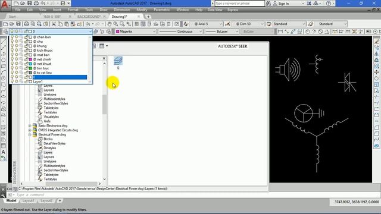The image size is (381, 214).
Task: Select the Erase tool in the Modify toolbar
Action: pyautogui.click(x=377, y=42)
